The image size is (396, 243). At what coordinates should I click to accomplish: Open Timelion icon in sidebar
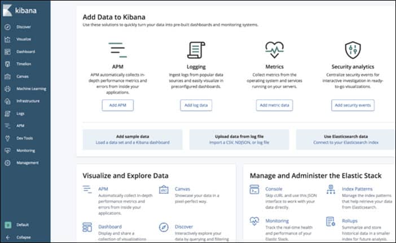[7, 64]
